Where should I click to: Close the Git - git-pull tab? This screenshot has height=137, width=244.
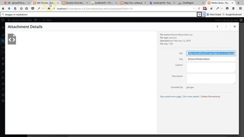(29, 3)
